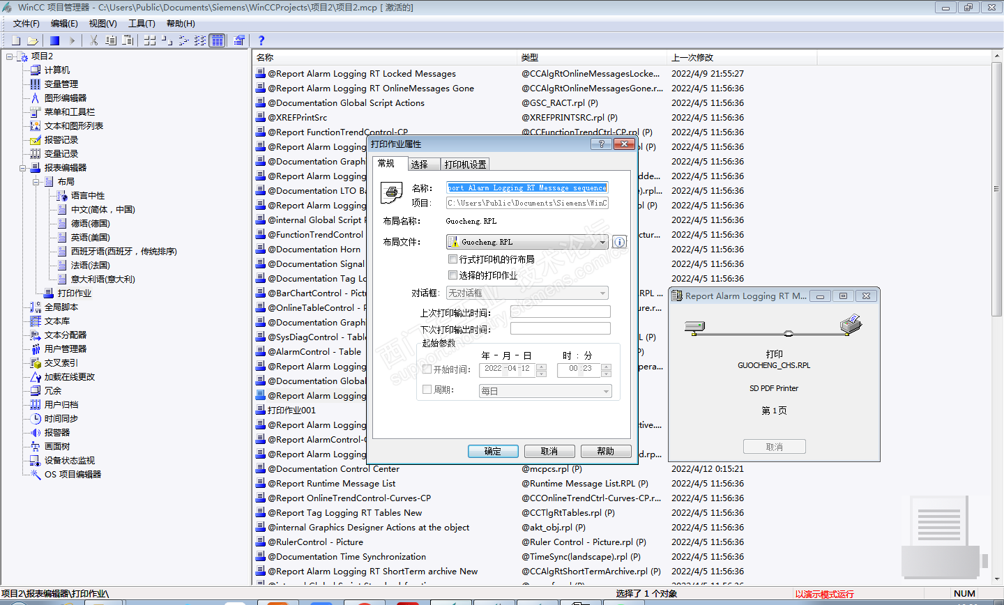Click 取消 in the print job properties dialog

coord(549,451)
